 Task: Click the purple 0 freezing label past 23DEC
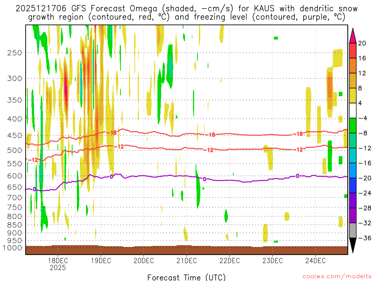coord(297,176)
